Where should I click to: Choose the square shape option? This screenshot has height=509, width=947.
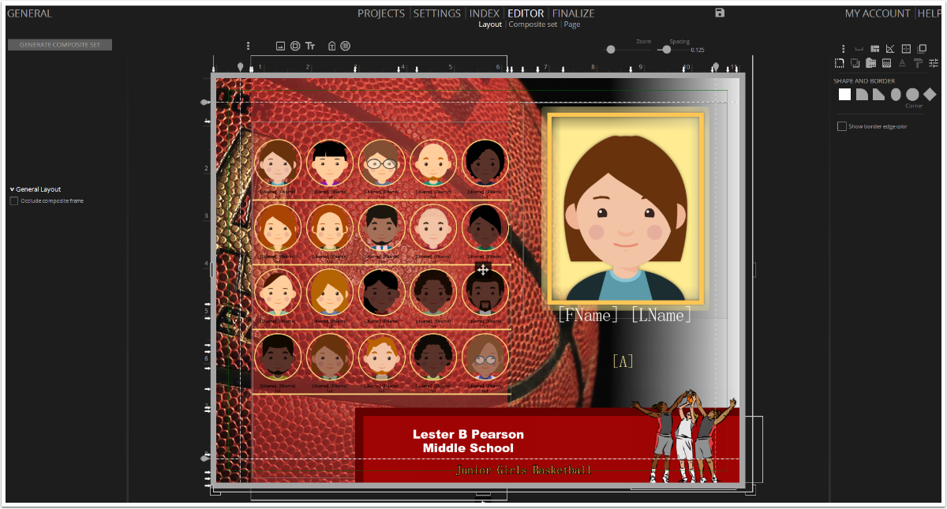point(844,95)
